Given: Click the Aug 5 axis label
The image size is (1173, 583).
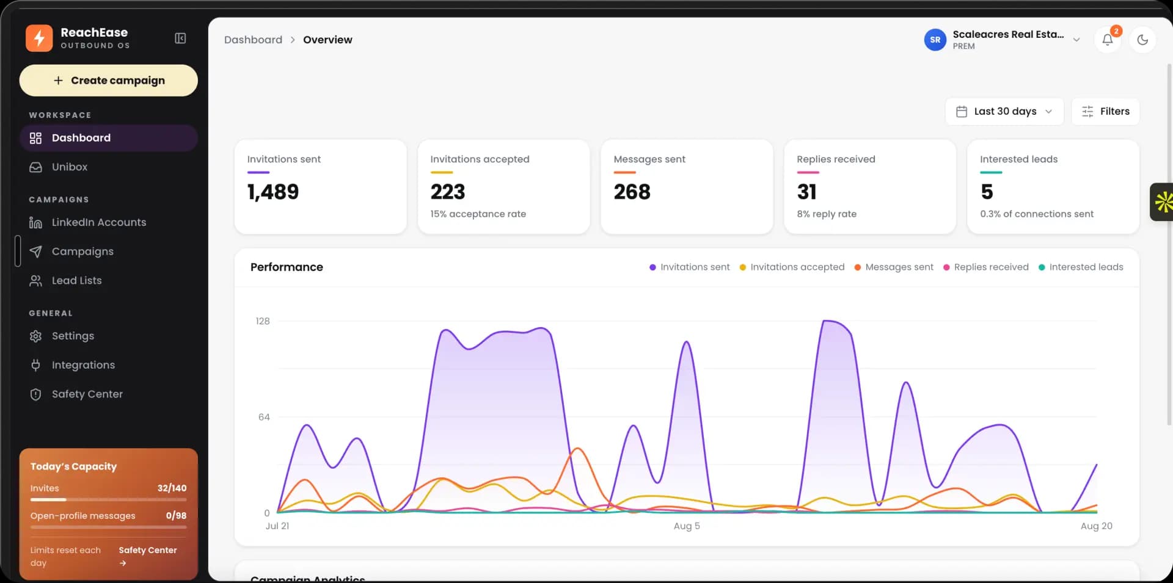Looking at the screenshot, I should click(687, 526).
